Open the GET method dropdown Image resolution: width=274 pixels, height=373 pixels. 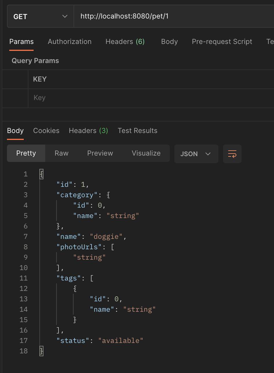(x=40, y=16)
